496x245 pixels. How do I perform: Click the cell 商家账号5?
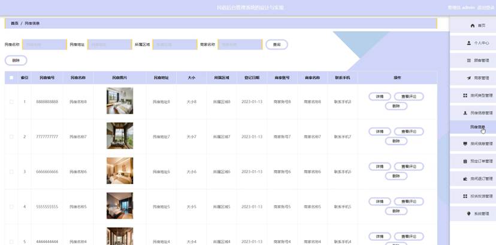tap(282, 207)
